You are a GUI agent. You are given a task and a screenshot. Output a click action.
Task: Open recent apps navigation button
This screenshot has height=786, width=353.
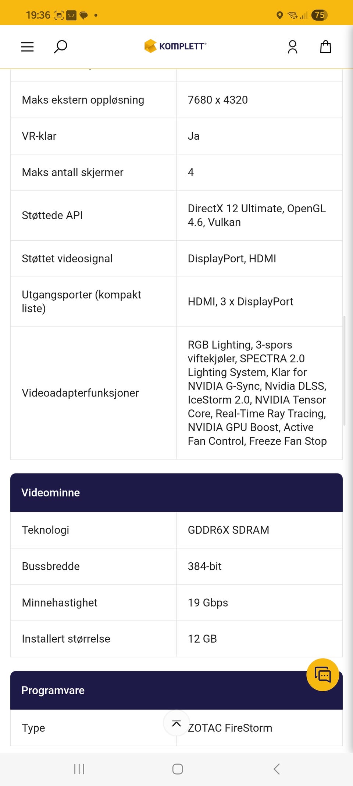(79, 769)
